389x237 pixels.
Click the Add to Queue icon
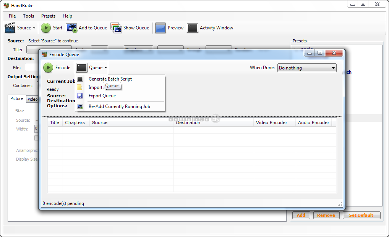(x=71, y=28)
